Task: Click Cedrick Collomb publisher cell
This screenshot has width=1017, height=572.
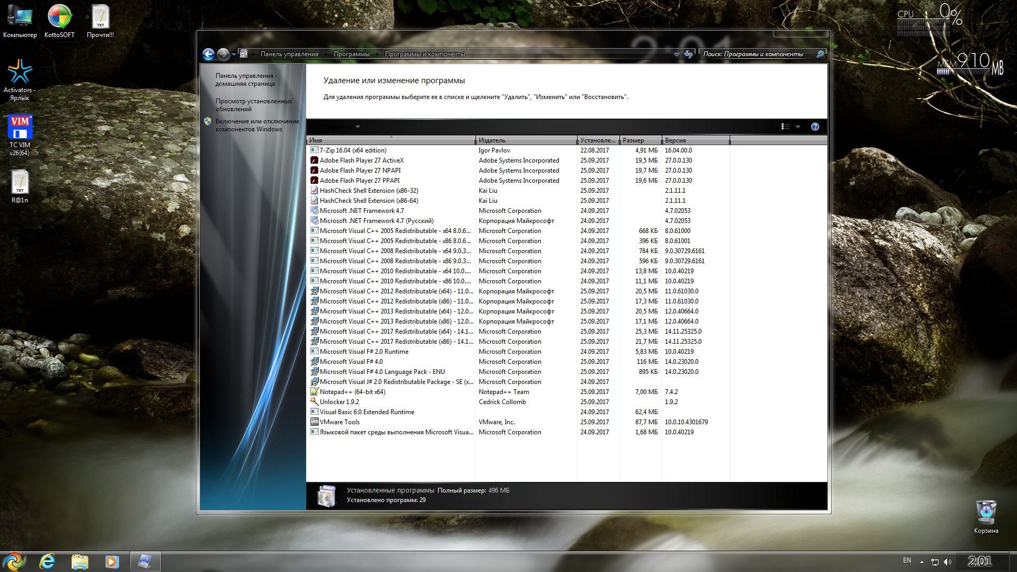Action: [502, 402]
